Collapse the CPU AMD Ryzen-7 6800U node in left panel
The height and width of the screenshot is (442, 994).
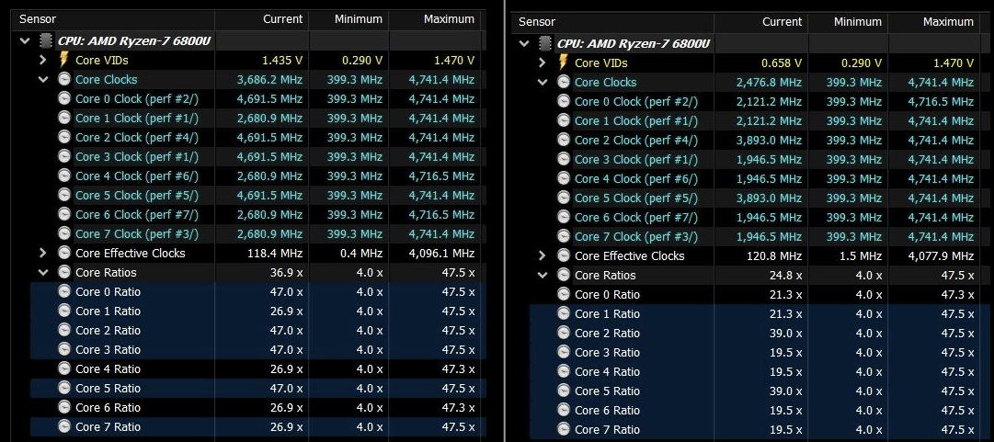(26, 41)
